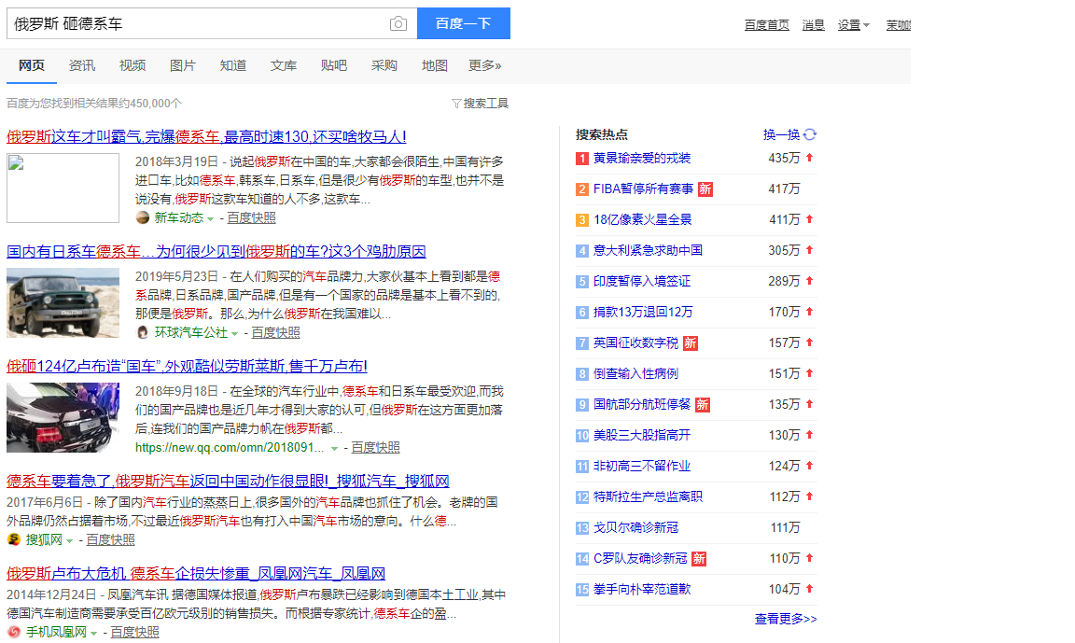Click the 新 badge beside FIBA暂停所有赛事
The height and width of the screenshot is (643, 1075).
705,189
